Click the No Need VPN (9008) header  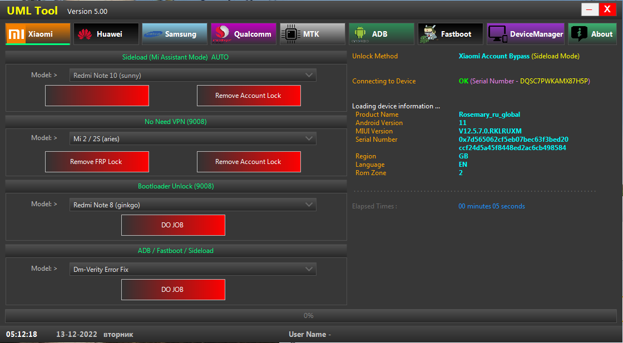coord(176,122)
